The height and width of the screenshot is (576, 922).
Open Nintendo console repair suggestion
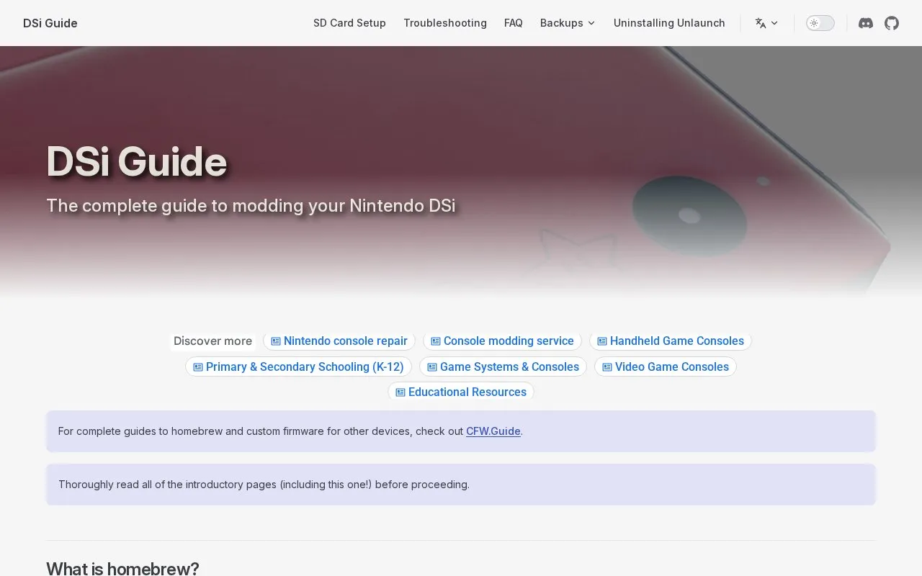pos(339,341)
